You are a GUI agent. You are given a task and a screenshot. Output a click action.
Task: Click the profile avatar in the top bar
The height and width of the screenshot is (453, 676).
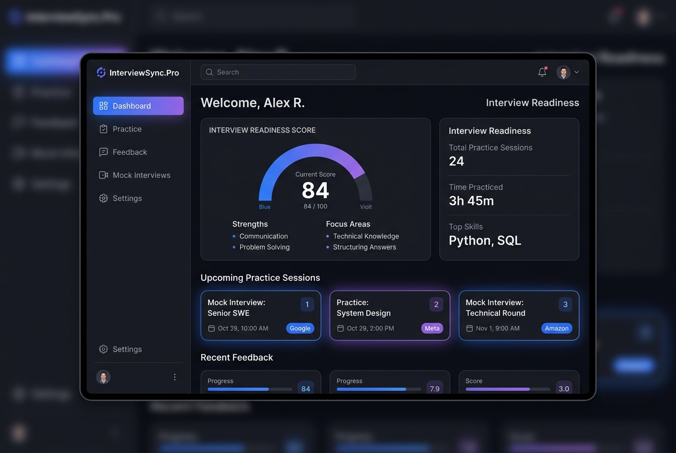[563, 72]
